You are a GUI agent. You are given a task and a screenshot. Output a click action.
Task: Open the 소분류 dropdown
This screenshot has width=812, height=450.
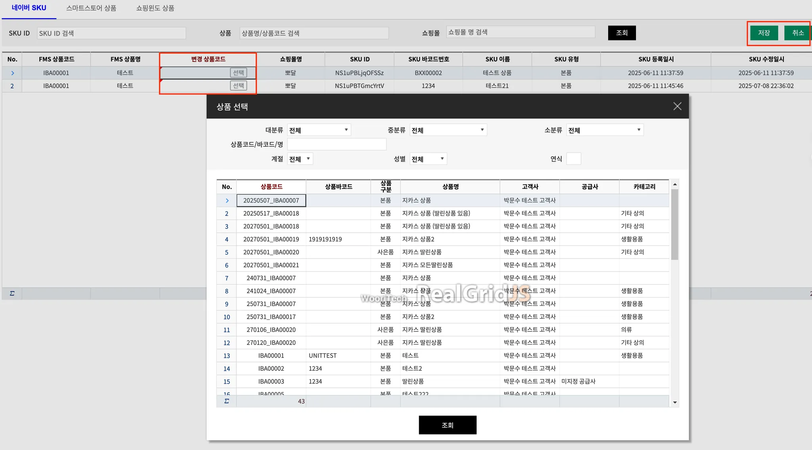(605, 130)
